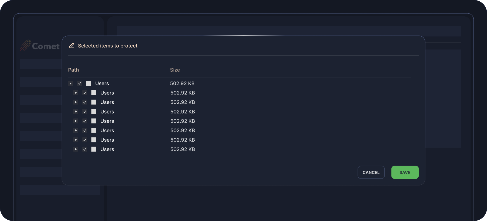
Task: Click the 502.92 KB size of top-level Users
Action: coord(182,83)
